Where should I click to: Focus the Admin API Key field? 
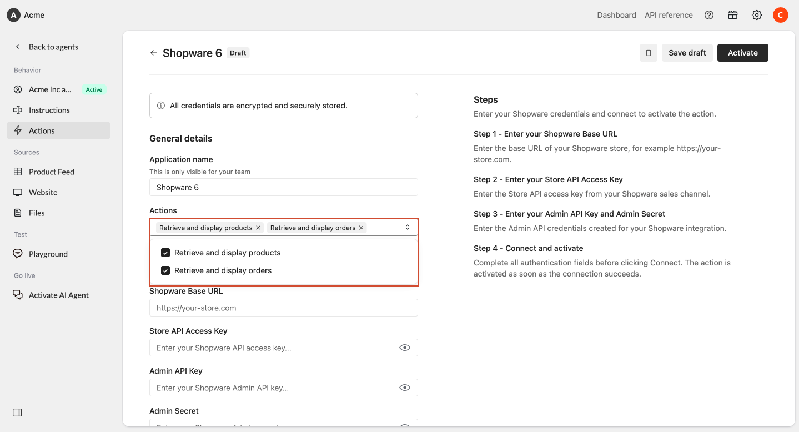click(284, 388)
